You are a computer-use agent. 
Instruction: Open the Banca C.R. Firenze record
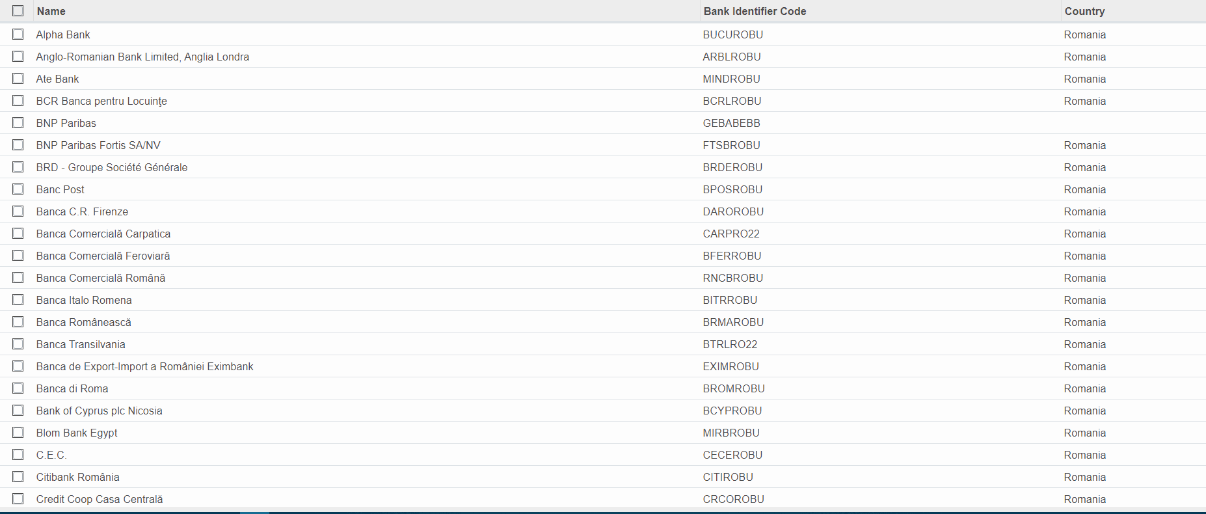pyautogui.click(x=82, y=211)
